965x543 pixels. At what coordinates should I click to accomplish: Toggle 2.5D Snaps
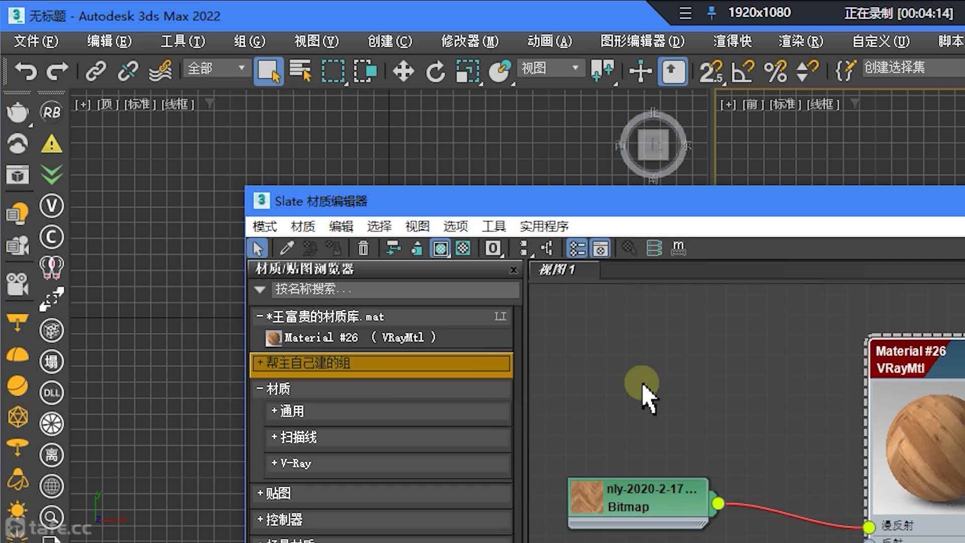point(711,71)
